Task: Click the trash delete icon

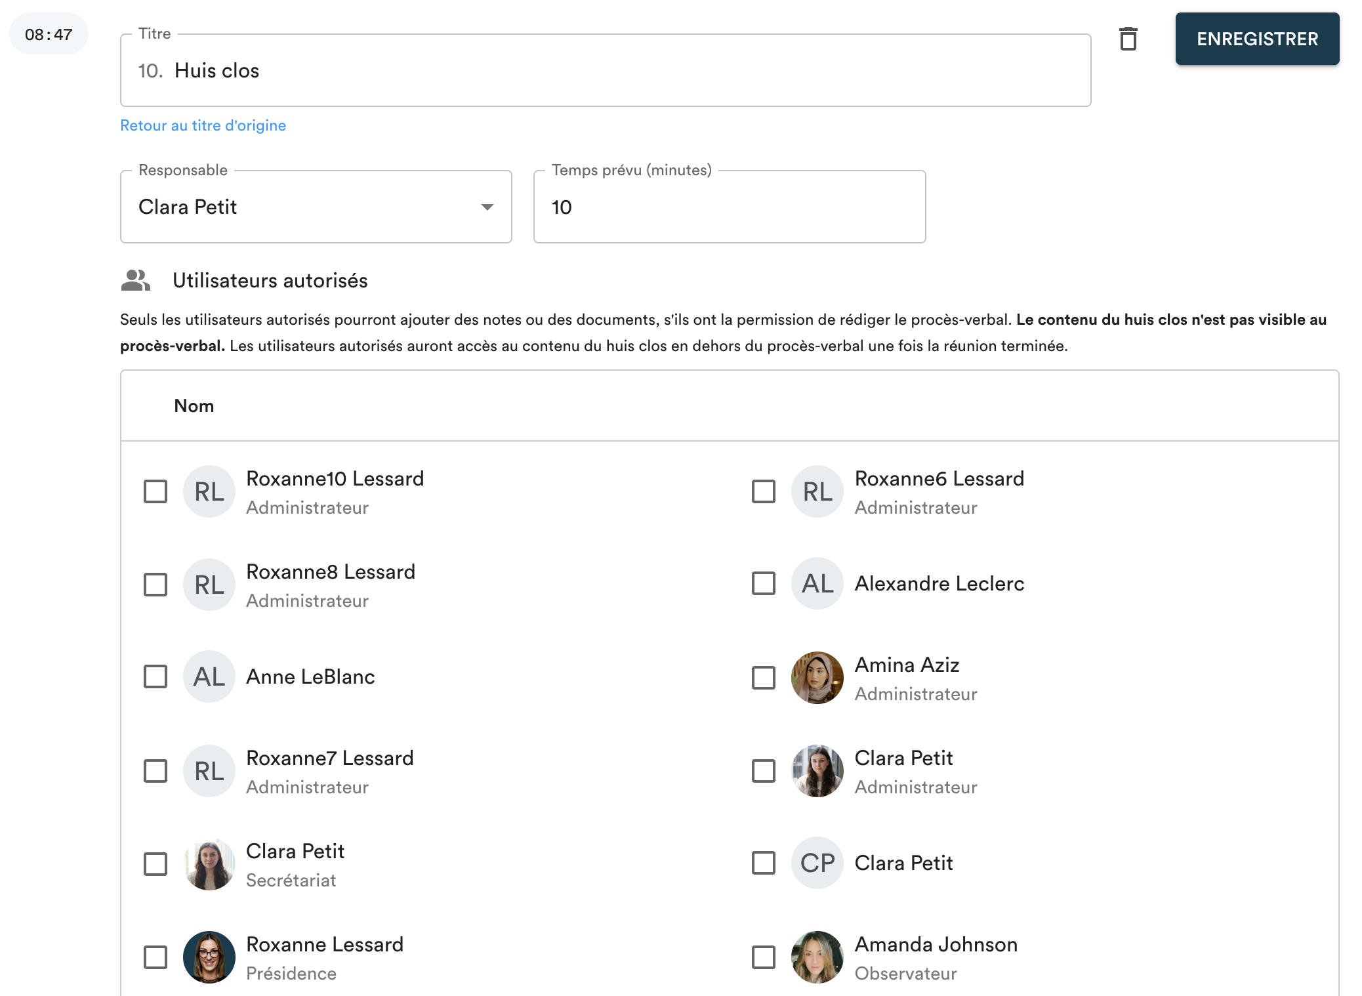Action: coord(1128,39)
